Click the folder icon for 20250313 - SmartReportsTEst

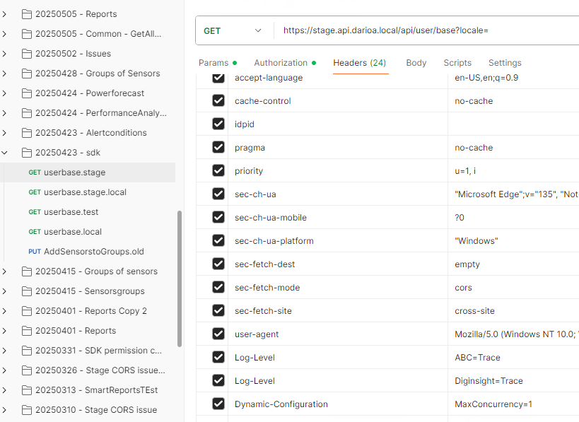[x=28, y=390]
